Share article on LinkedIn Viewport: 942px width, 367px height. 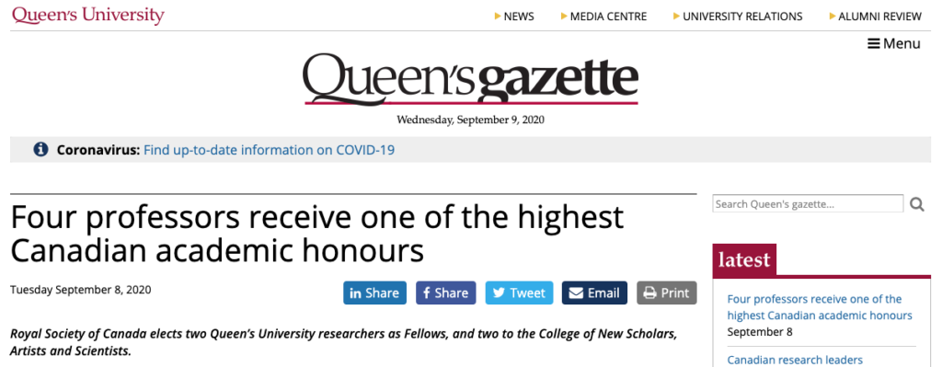tap(375, 293)
